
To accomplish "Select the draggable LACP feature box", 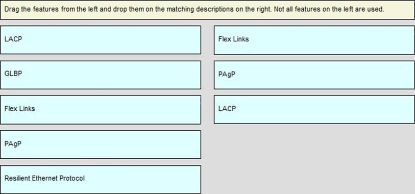I will 101,40.
